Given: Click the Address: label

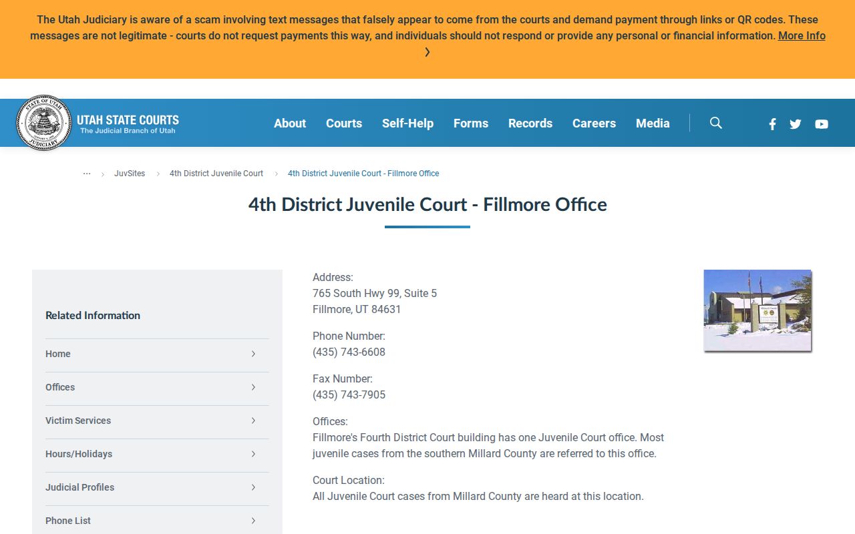Looking at the screenshot, I should [333, 278].
